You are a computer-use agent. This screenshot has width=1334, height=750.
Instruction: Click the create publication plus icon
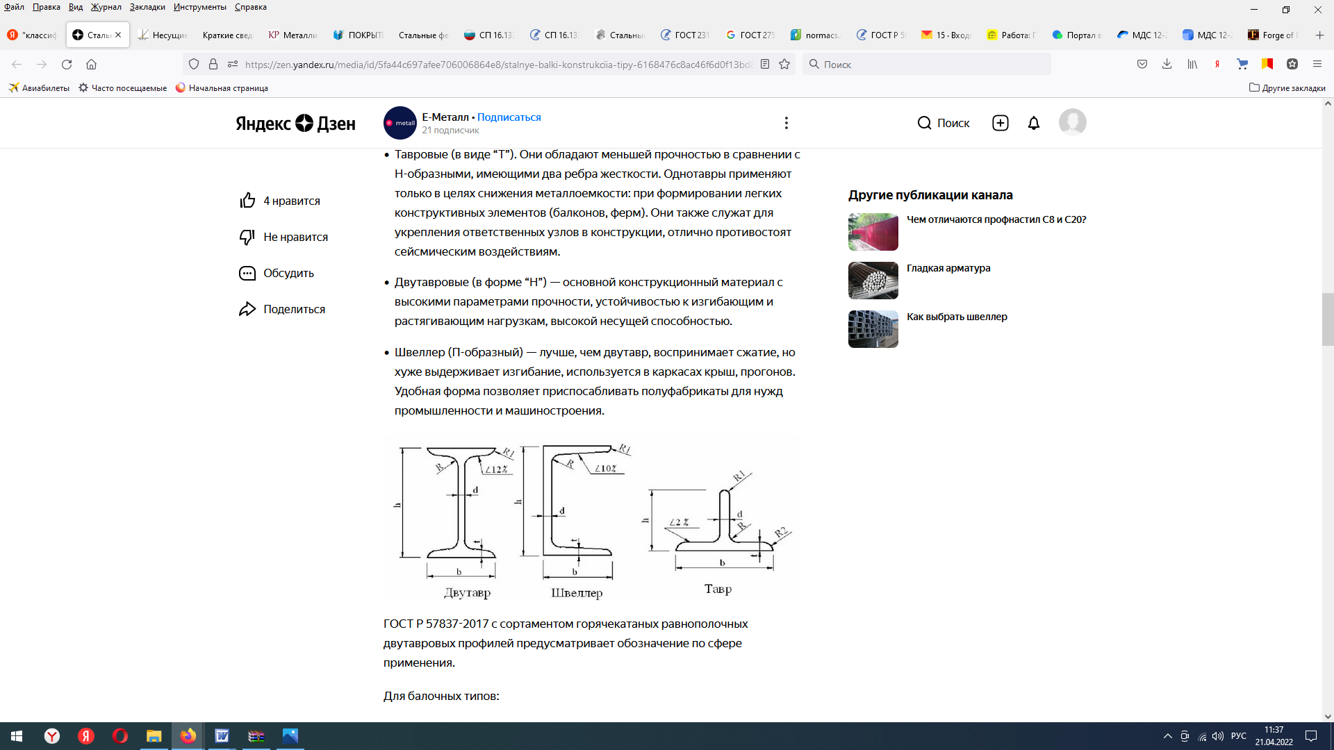point(1000,123)
